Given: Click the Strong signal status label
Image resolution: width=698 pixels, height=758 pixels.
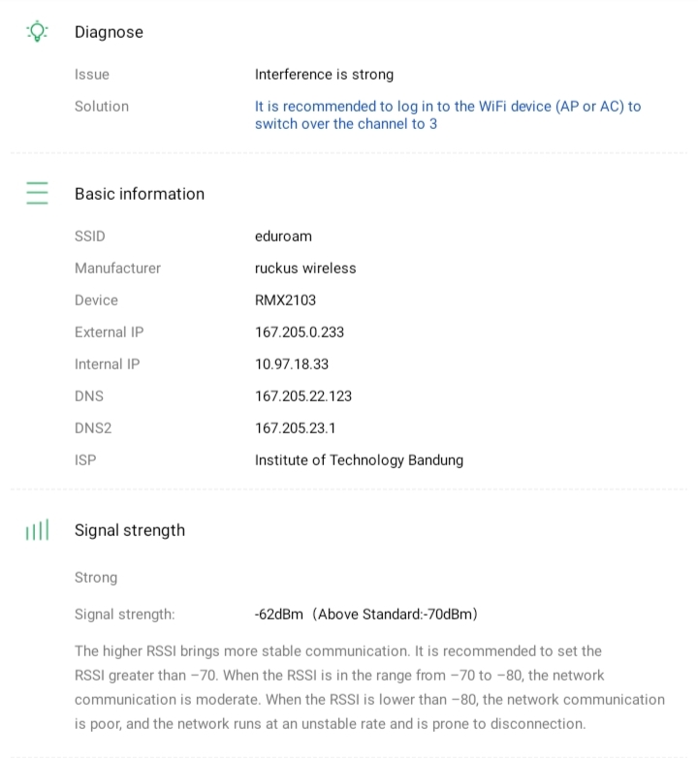Looking at the screenshot, I should (96, 578).
